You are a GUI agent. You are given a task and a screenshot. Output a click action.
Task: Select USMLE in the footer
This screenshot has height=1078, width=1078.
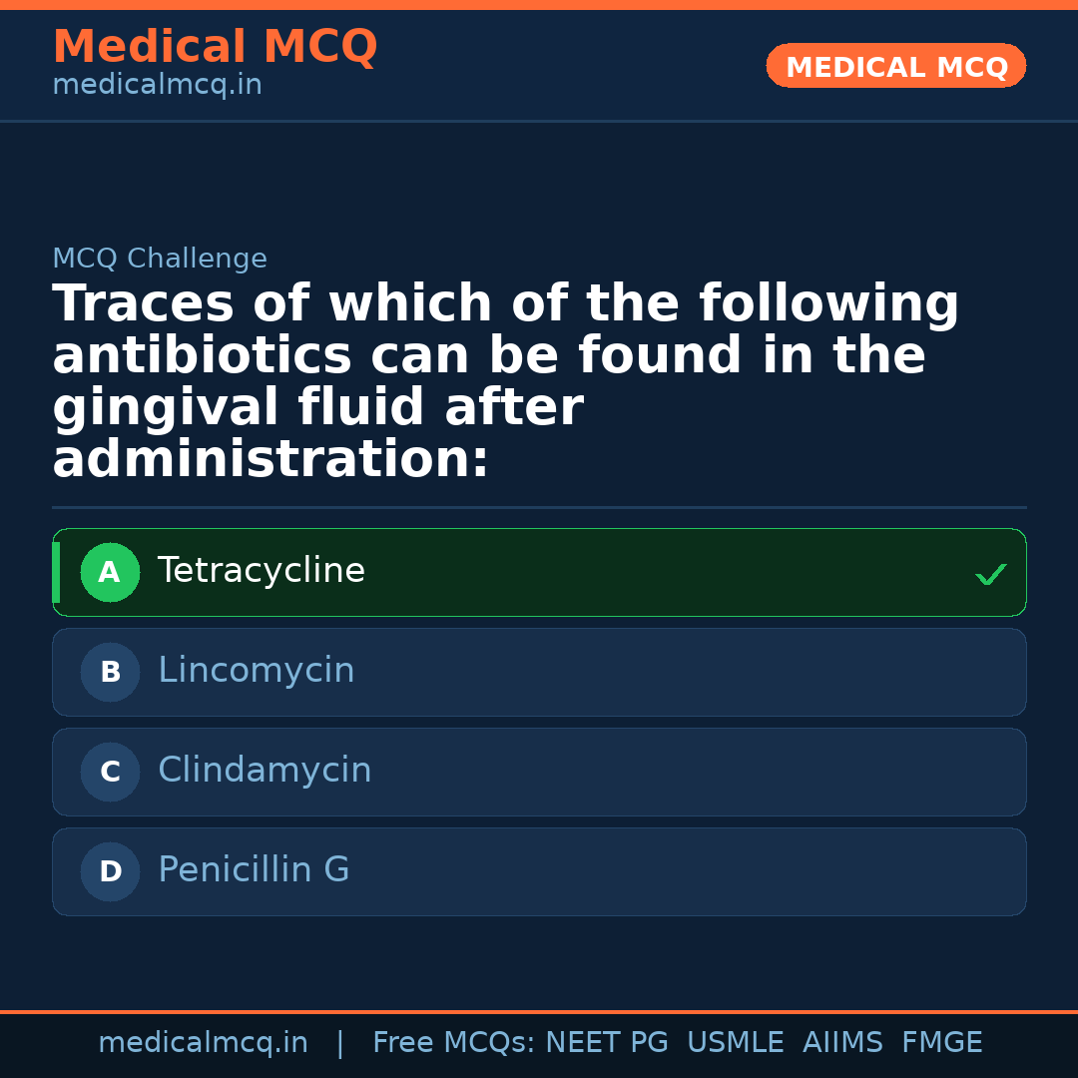tap(735, 1043)
